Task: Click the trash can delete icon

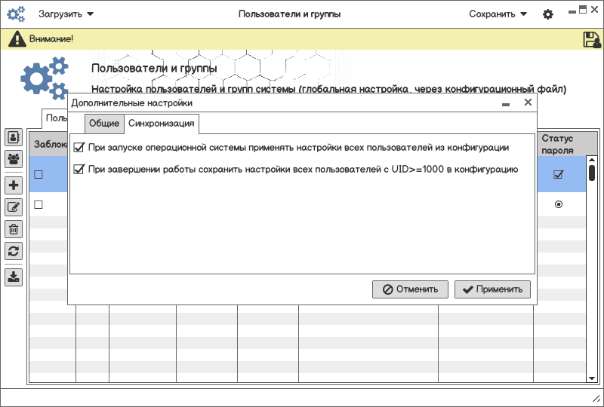Action: tap(14, 229)
